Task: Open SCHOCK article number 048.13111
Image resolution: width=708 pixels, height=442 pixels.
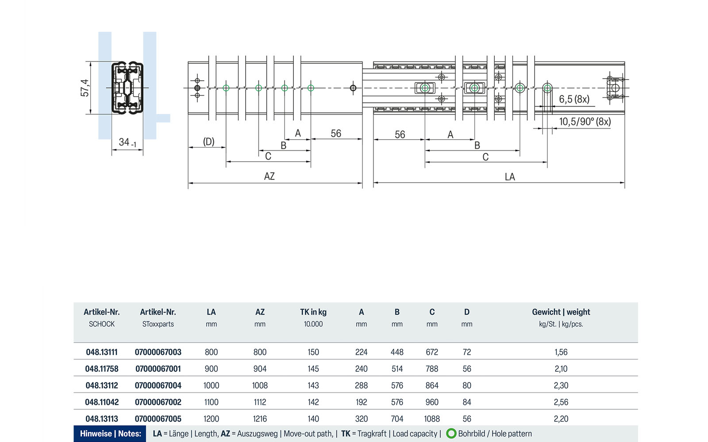Action: [102, 352]
